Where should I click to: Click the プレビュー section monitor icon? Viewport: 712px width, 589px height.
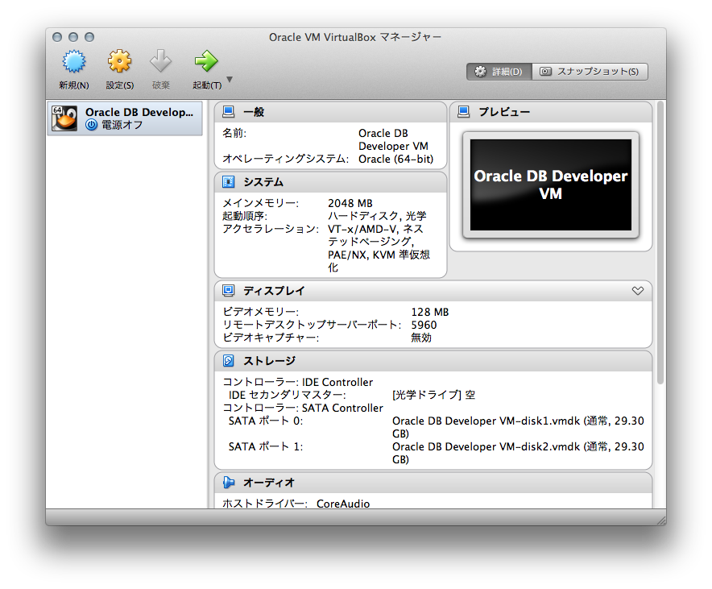464,112
